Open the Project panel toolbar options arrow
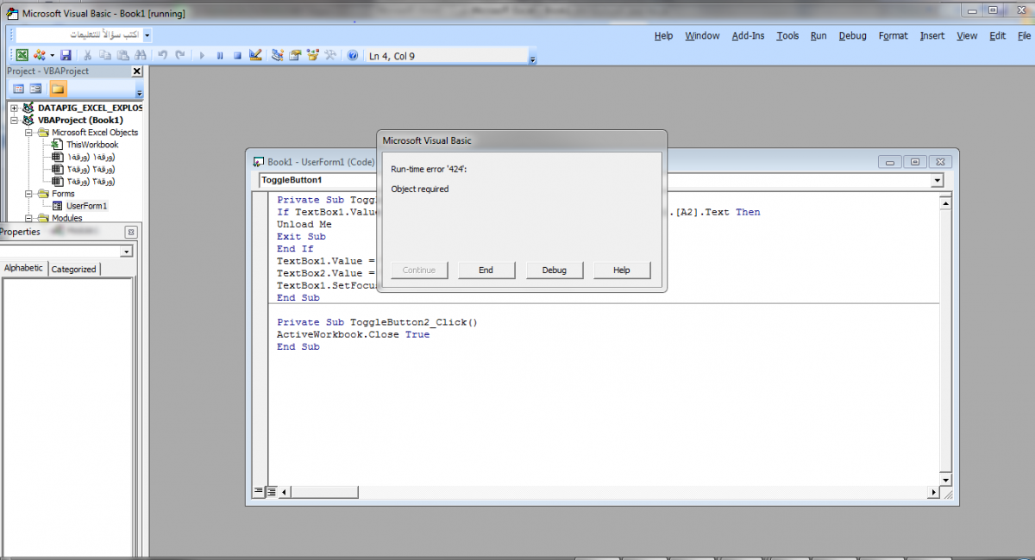The width and height of the screenshot is (1035, 560). coord(140,90)
